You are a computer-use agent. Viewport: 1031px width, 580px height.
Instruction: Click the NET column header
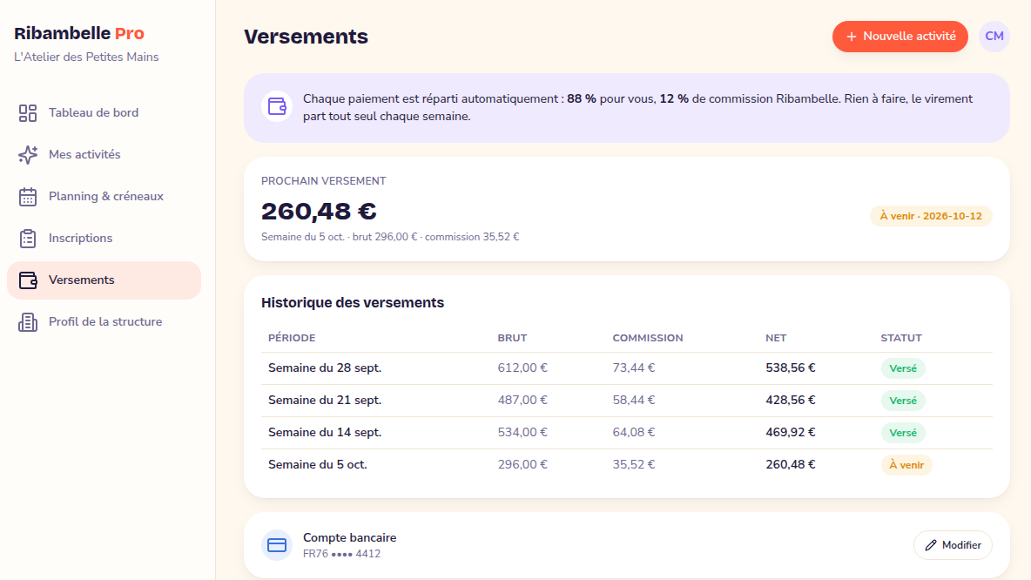coord(776,338)
